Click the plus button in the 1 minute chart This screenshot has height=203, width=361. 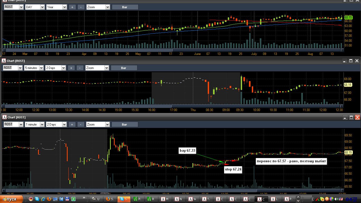point(72,124)
